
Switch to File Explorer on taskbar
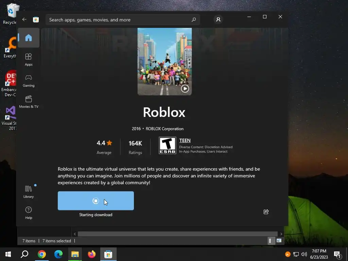point(75,254)
